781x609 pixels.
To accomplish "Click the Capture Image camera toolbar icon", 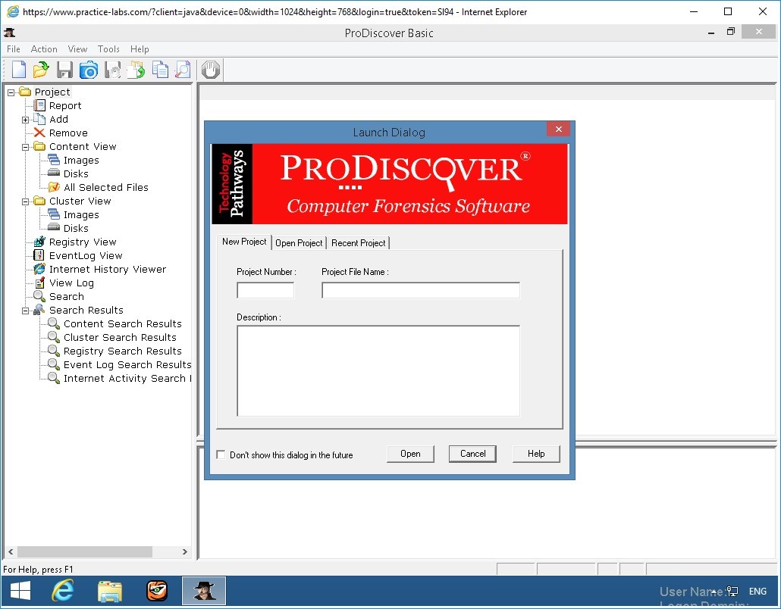I will pyautogui.click(x=89, y=70).
